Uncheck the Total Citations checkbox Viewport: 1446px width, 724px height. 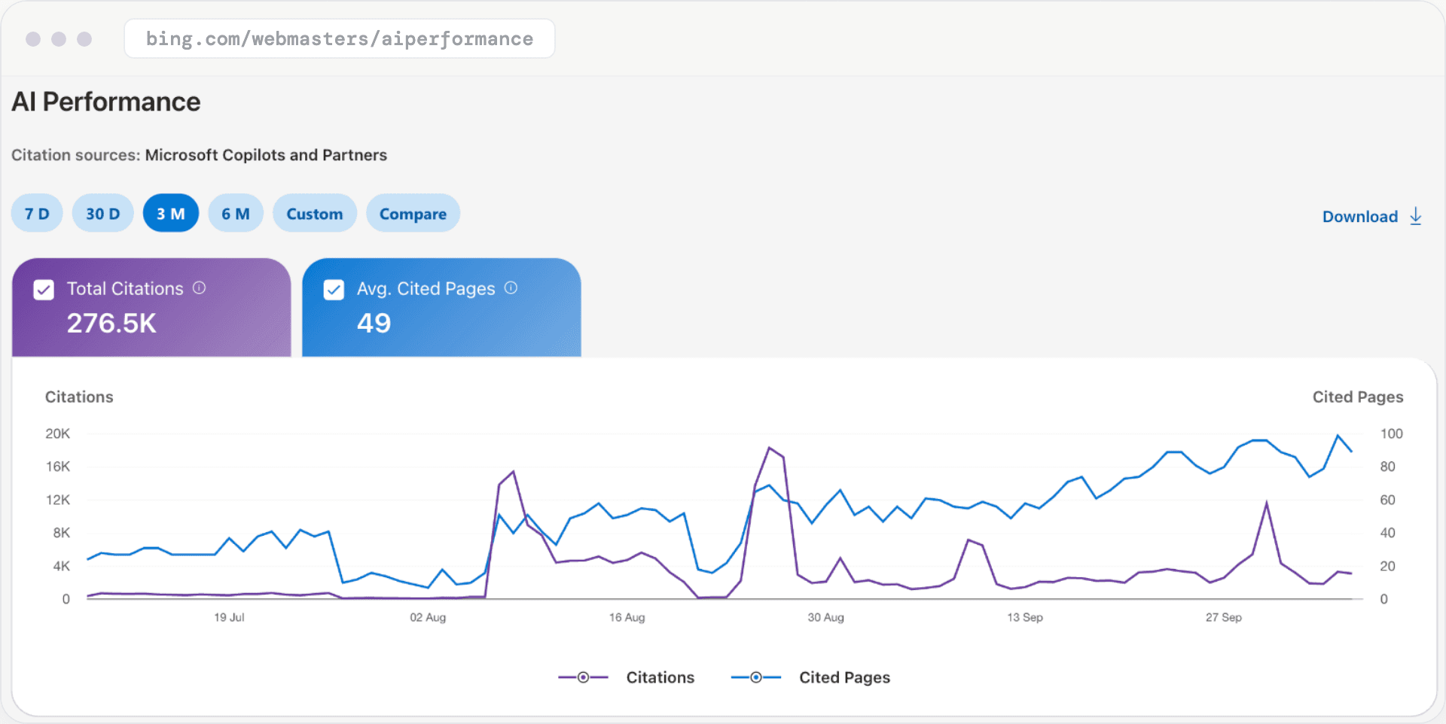click(44, 290)
